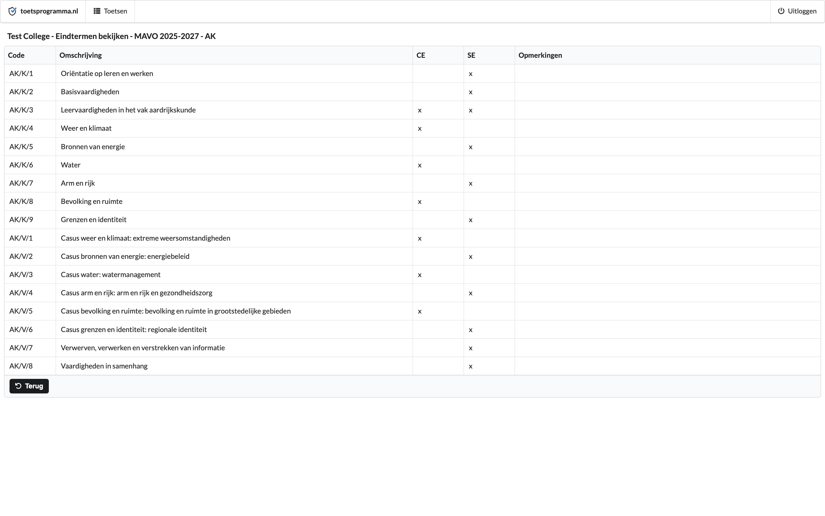Click the Code column header

pyautogui.click(x=16, y=55)
